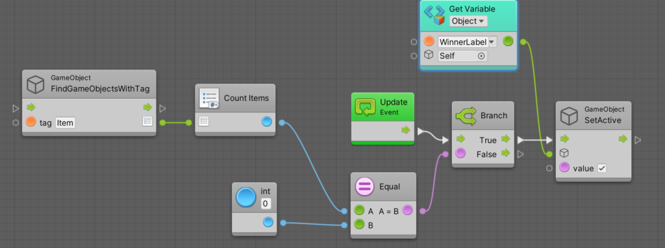Click the int literal blue circle icon
The height and width of the screenshot is (248, 665).
coord(246,198)
